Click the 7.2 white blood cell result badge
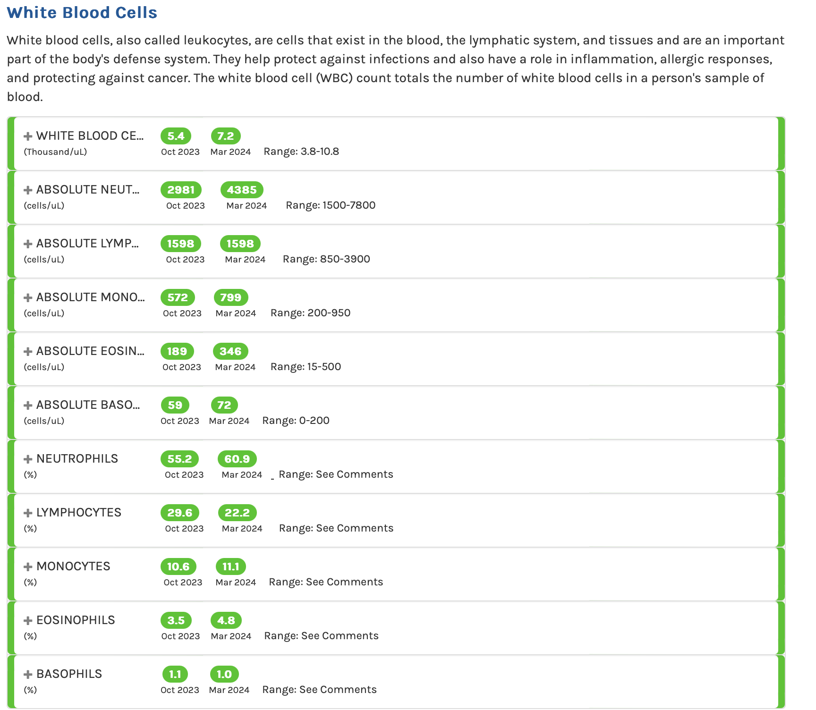 coord(226,136)
